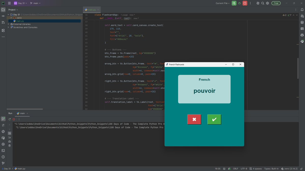
Task: Close the main.py editor tab
Action: tap(98, 10)
